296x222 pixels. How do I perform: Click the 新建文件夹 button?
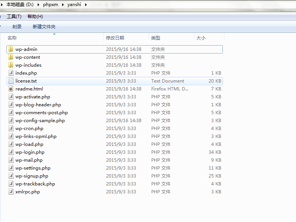click(x=44, y=27)
